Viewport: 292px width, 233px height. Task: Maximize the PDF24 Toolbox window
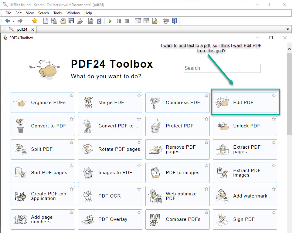pyautogui.click(x=271, y=38)
